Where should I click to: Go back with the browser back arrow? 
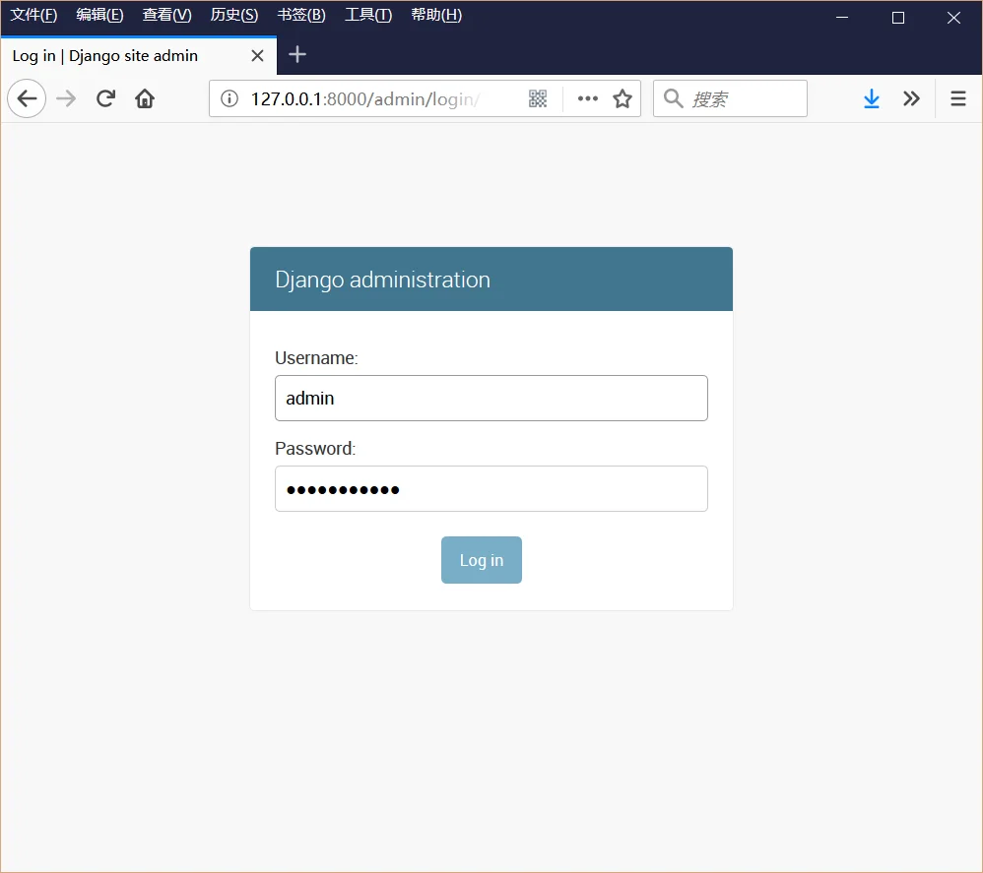click(x=27, y=98)
